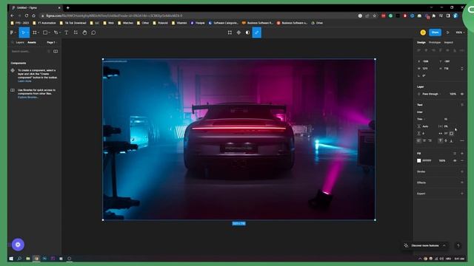Image resolution: width=474 pixels, height=266 pixels.
Task: Select vertical align bottom option
Action: [x=451, y=140]
